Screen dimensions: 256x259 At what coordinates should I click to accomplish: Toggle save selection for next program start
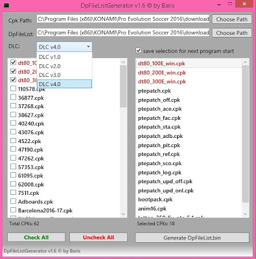[138, 51]
